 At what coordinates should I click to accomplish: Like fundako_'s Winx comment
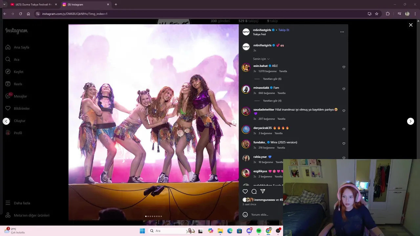(x=344, y=144)
